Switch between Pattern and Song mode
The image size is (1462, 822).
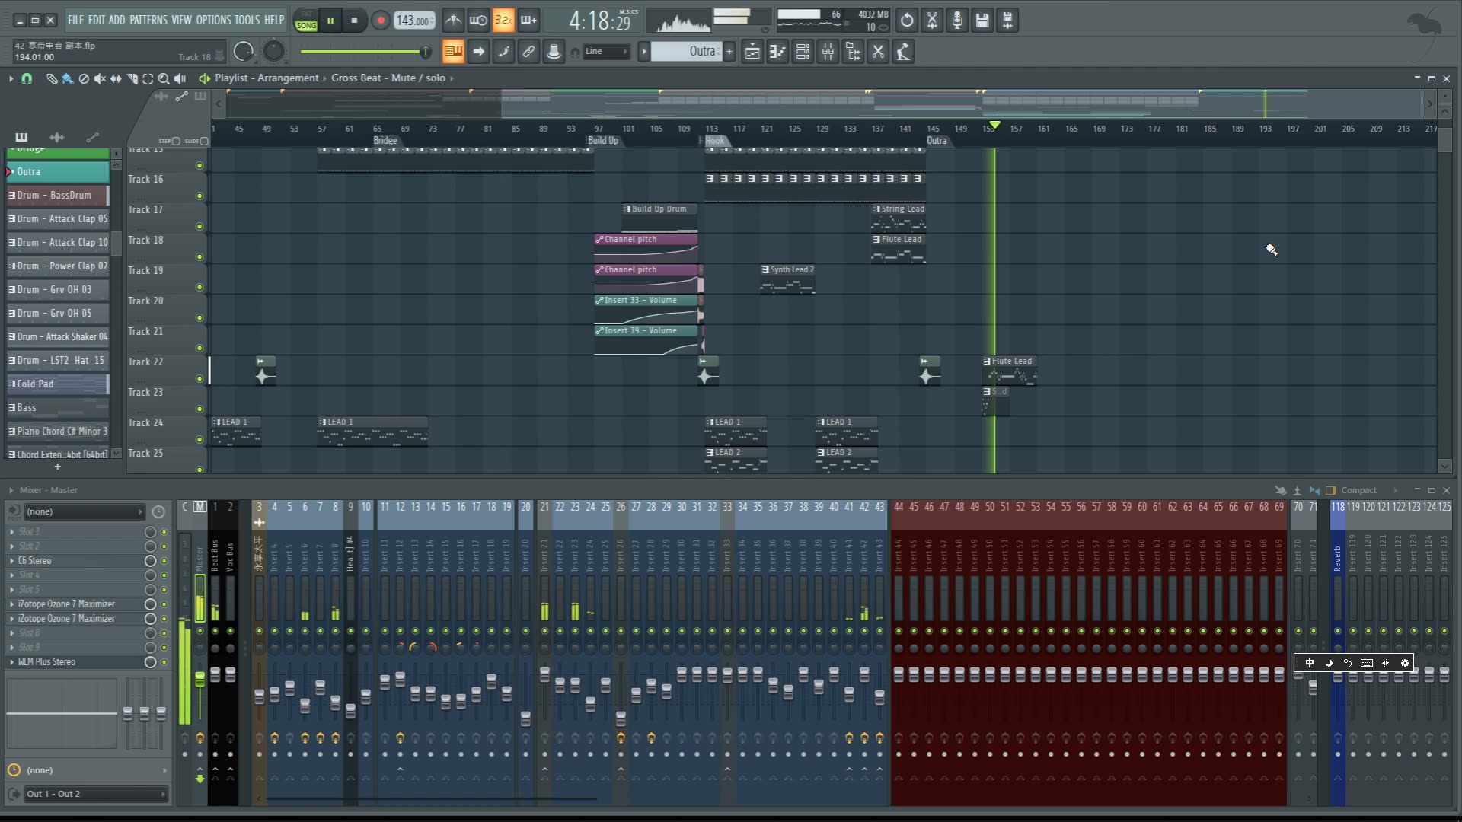[x=306, y=21]
